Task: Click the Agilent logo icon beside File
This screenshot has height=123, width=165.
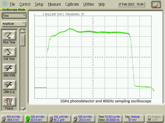Action: [4, 4]
